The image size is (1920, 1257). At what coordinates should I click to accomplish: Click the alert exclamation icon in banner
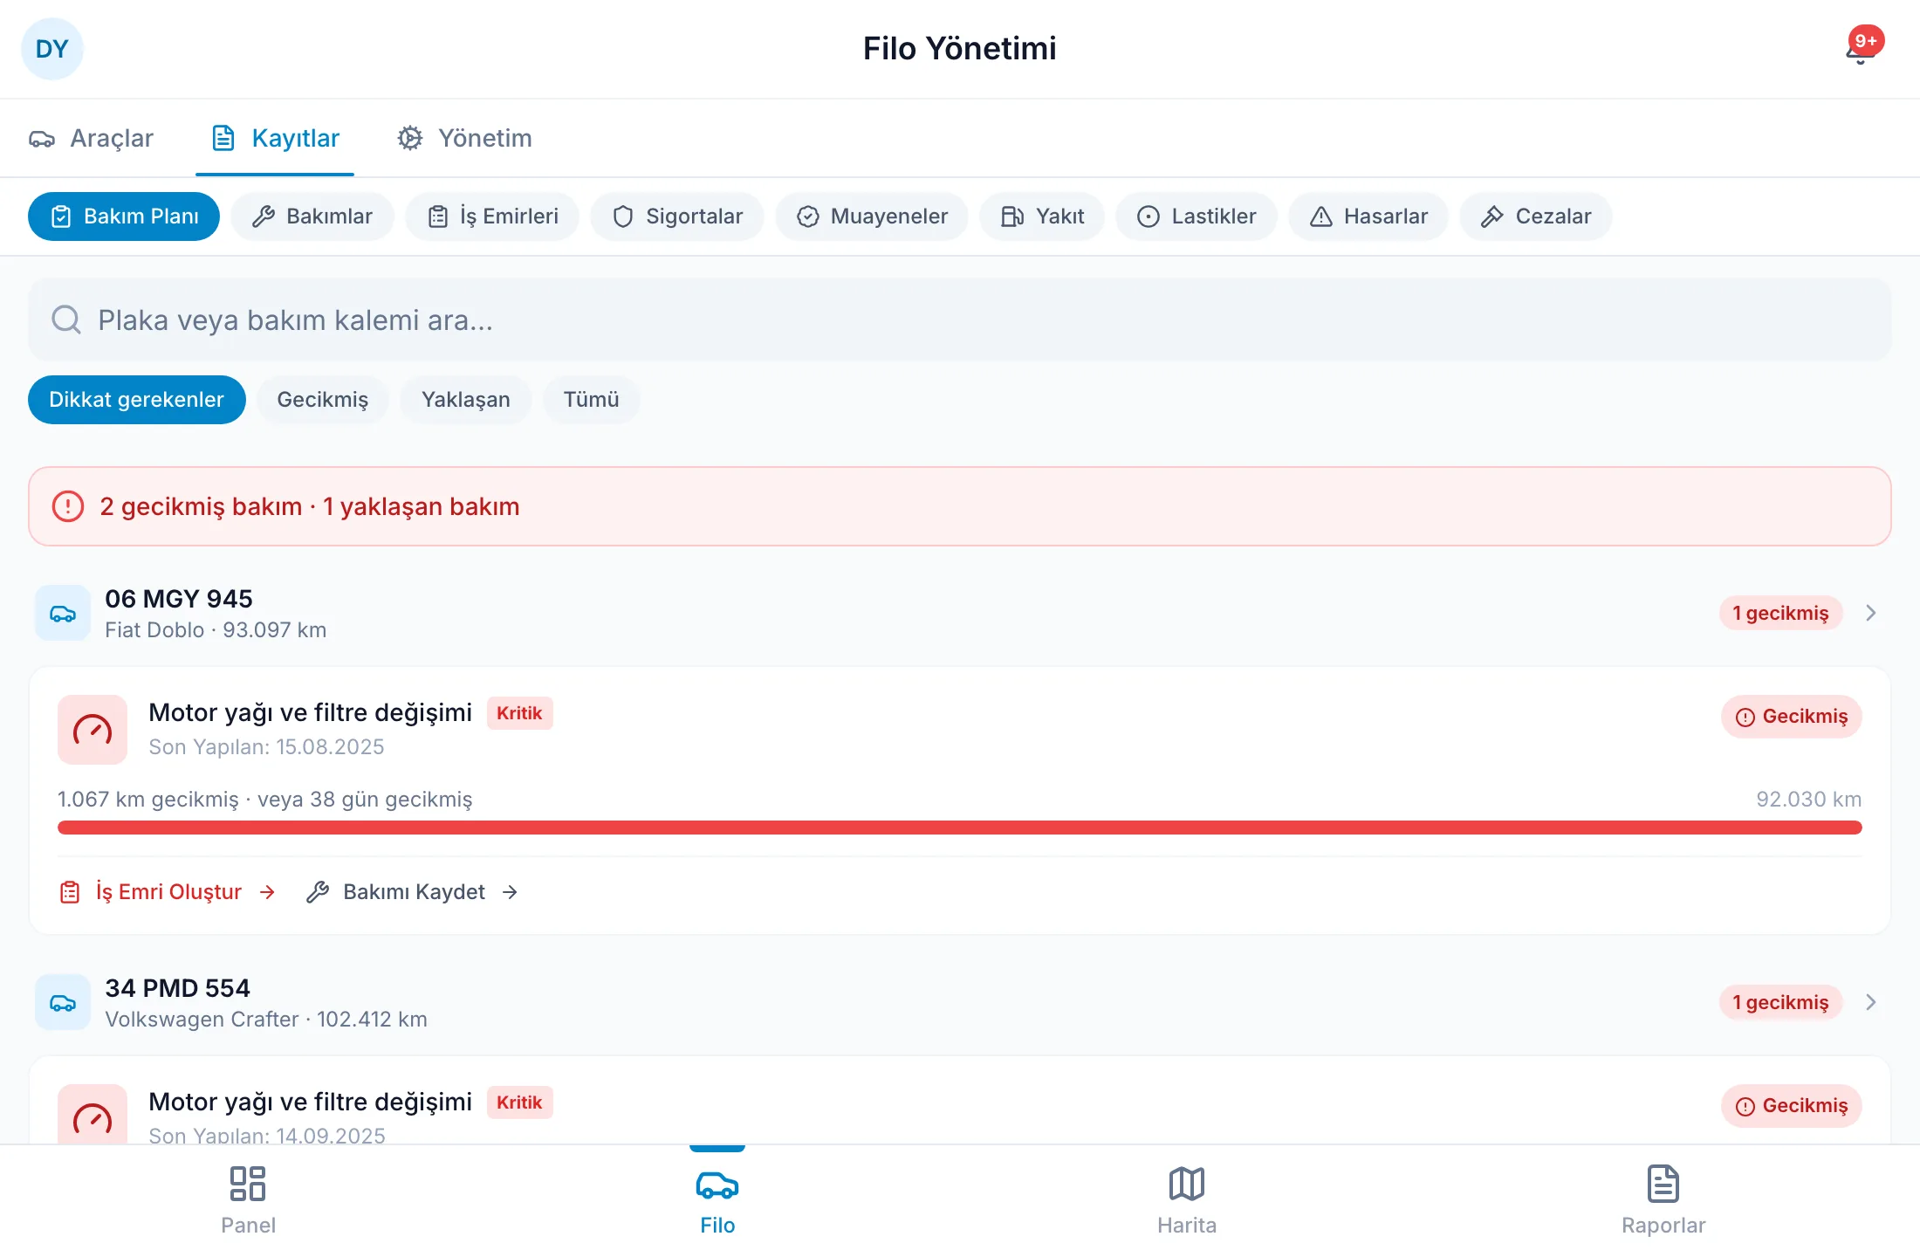click(68, 506)
